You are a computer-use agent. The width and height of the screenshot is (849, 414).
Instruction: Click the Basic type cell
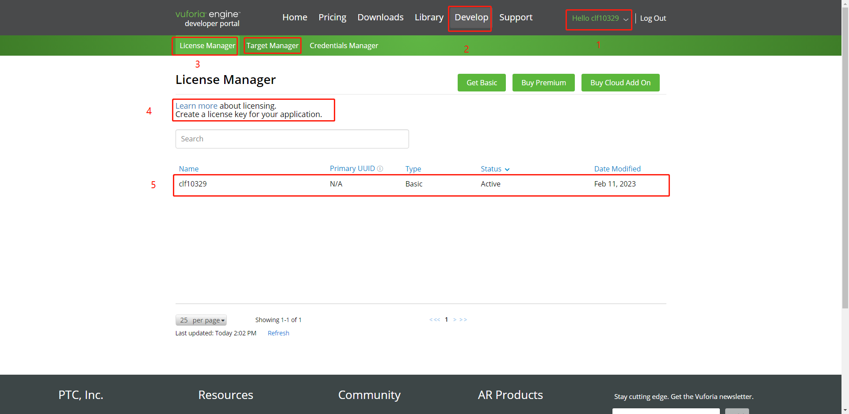pos(414,184)
